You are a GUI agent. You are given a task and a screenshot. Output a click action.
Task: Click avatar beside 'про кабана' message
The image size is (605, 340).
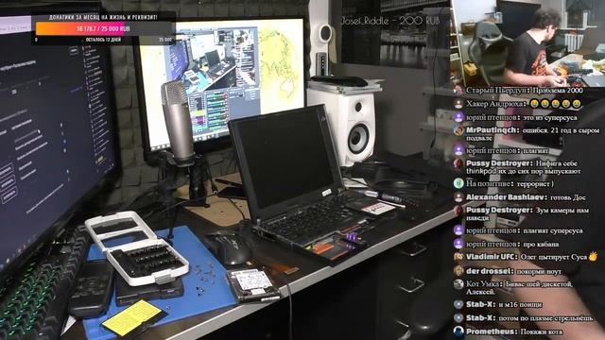click(458, 244)
